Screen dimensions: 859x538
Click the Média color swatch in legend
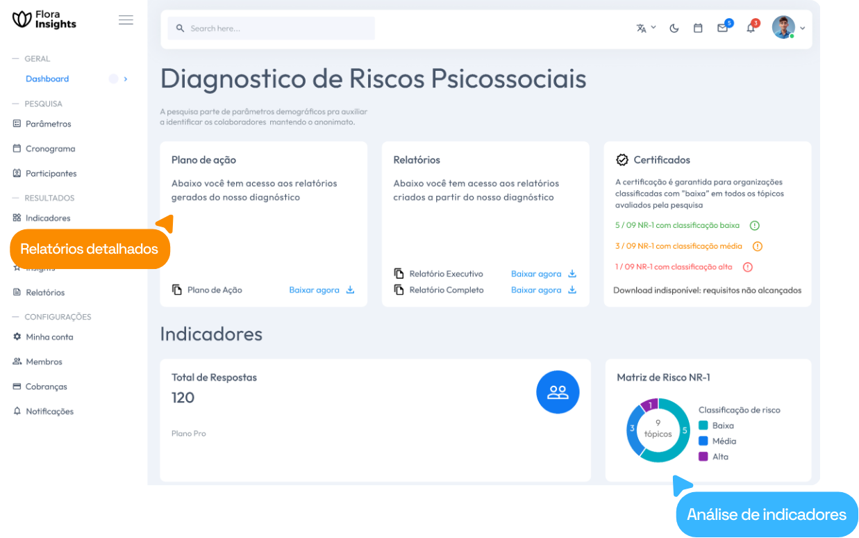703,441
